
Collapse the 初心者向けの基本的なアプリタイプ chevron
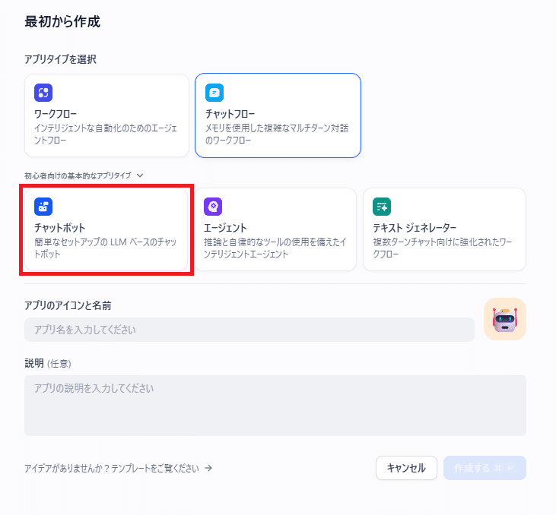pyautogui.click(x=140, y=175)
